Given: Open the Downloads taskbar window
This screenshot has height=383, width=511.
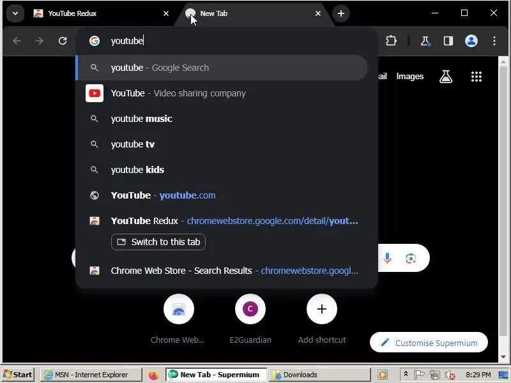Looking at the screenshot, I should (319, 375).
